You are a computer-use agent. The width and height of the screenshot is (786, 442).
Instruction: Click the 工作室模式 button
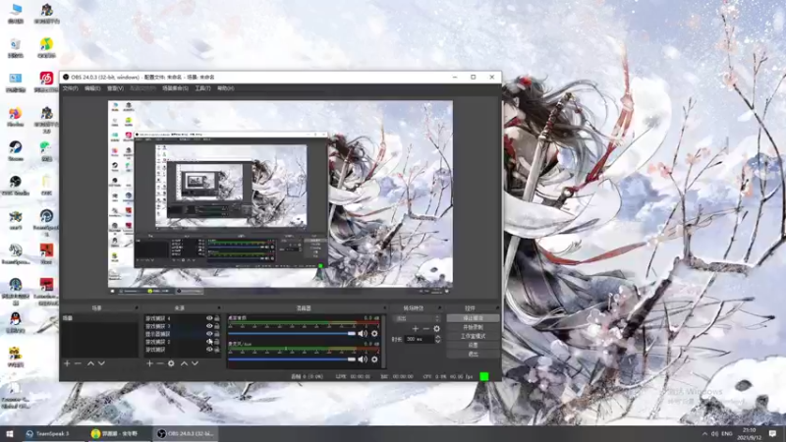coord(473,336)
